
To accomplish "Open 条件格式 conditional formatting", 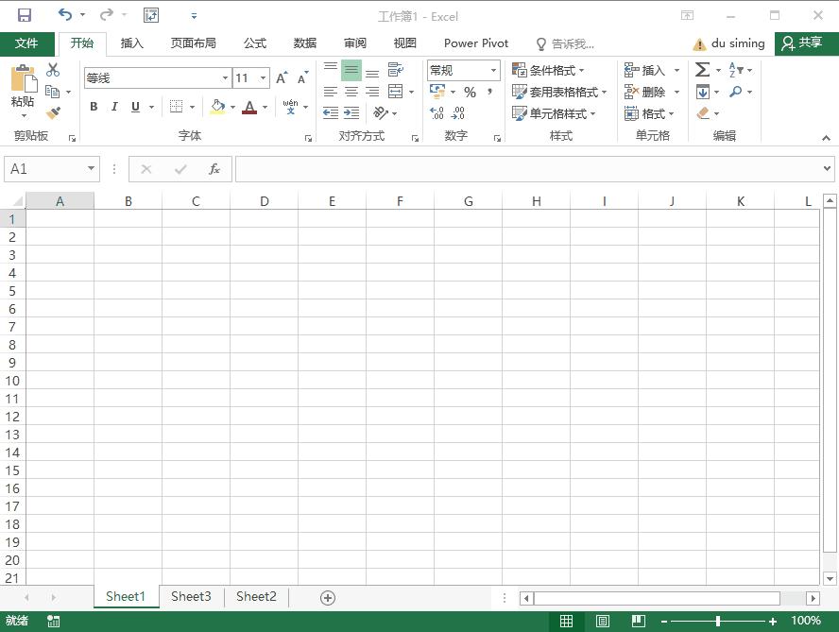I will 548,70.
